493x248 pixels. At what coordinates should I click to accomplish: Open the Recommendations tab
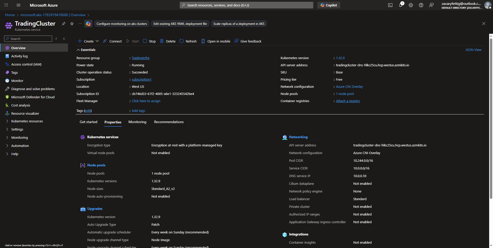(x=169, y=122)
